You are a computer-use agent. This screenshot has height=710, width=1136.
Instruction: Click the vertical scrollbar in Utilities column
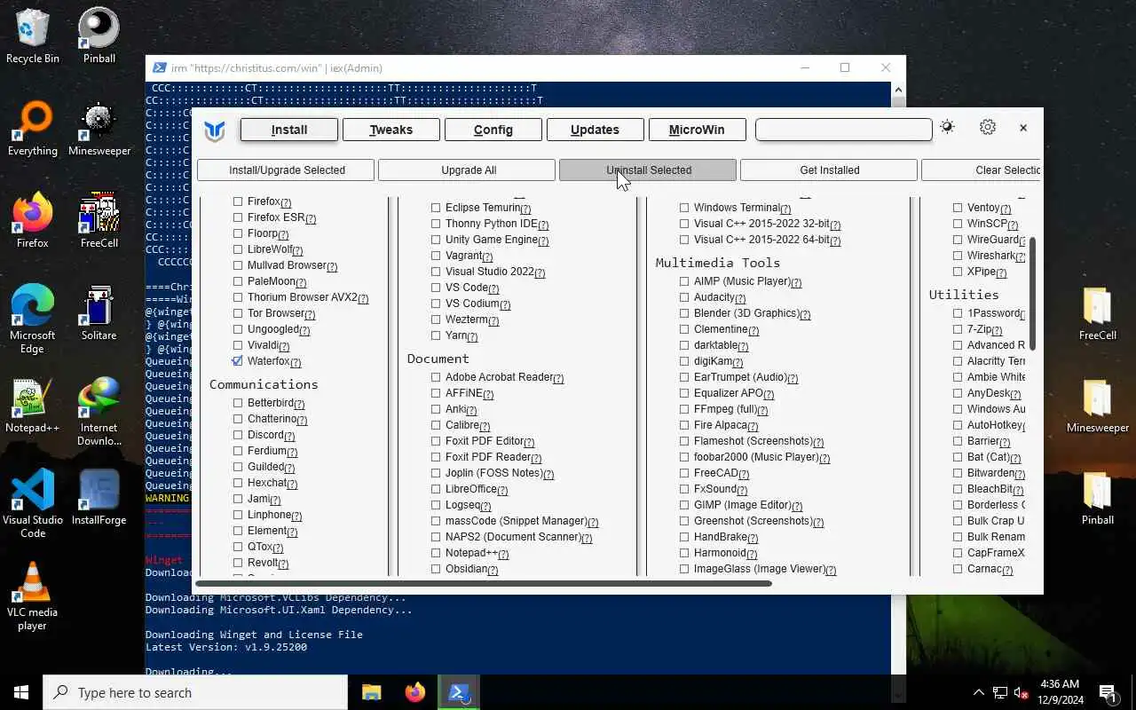(1031, 293)
